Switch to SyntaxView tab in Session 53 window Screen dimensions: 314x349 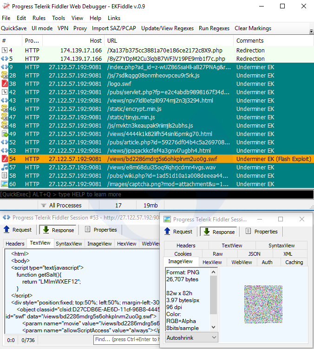point(69,244)
